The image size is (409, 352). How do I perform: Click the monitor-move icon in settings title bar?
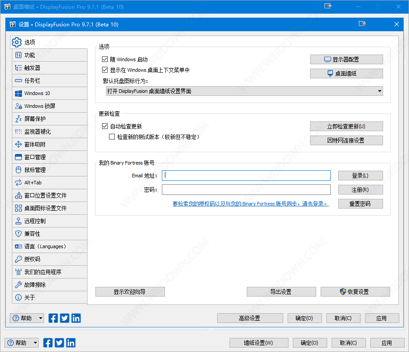click(x=362, y=24)
